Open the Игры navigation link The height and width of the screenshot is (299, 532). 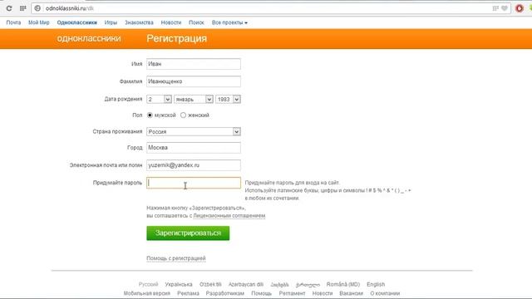[111, 22]
